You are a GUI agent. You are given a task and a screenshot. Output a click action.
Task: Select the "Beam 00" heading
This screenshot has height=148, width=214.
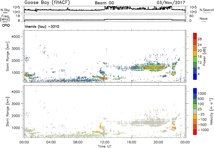pyautogui.click(x=104, y=3)
